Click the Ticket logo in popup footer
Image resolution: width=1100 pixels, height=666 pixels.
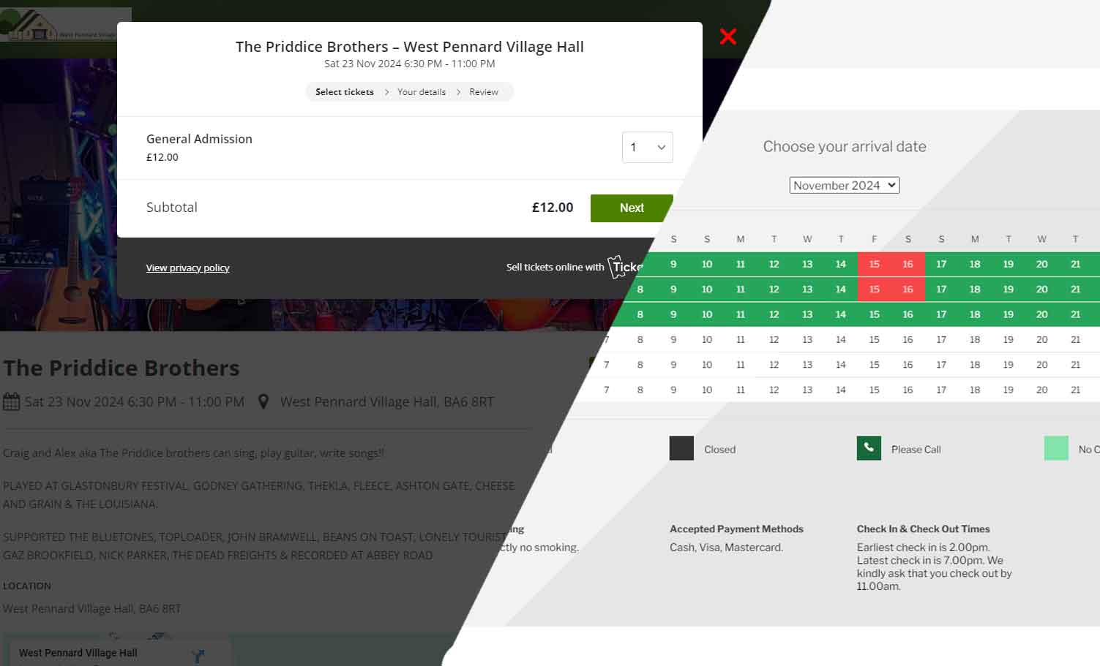[x=624, y=267]
